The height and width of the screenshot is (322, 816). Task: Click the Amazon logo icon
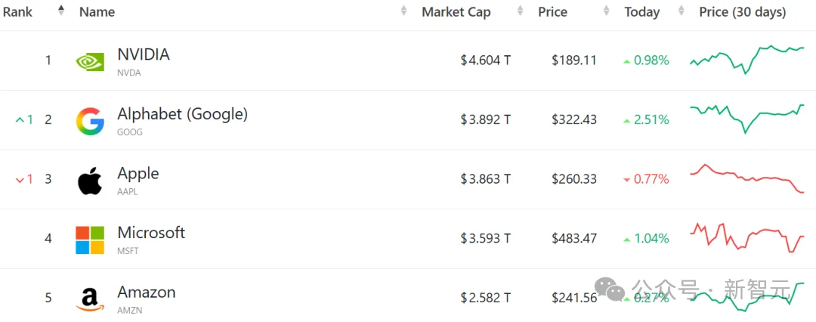90,299
